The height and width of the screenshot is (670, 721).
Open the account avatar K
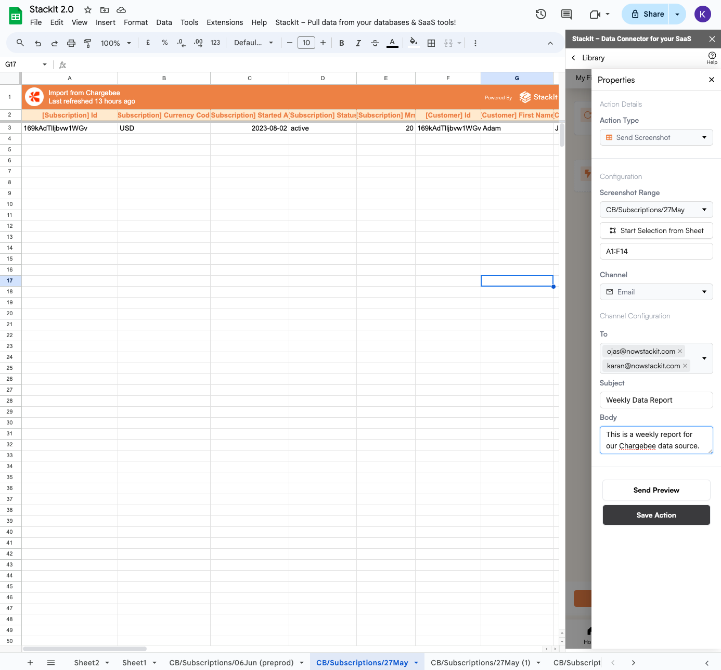click(x=702, y=14)
